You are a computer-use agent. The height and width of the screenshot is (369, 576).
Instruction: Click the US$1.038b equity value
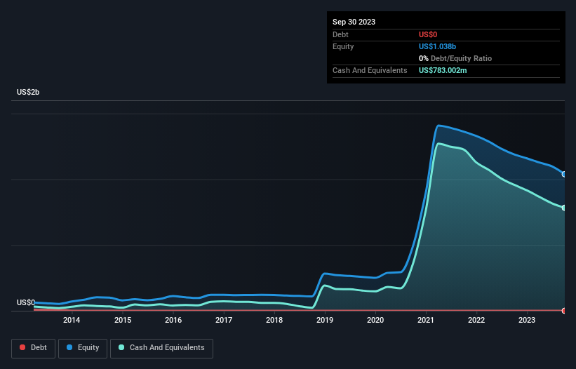point(437,46)
